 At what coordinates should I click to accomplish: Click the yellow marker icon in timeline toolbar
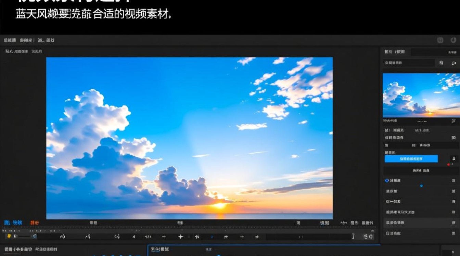[9, 236]
